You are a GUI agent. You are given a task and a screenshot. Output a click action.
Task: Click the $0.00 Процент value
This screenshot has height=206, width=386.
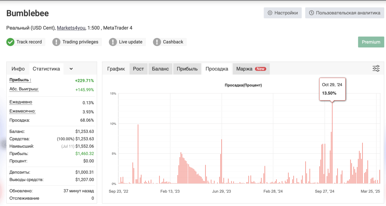[89, 161]
